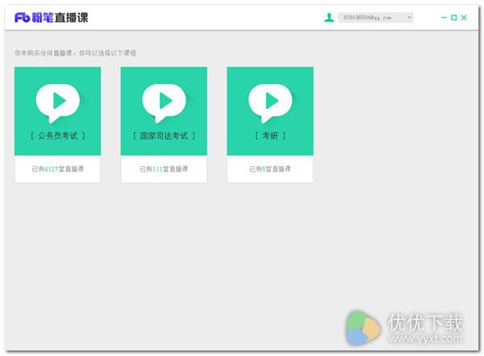Close the 粉笔直播课 window
The height and width of the screenshot is (356, 484).
pyautogui.click(x=464, y=18)
